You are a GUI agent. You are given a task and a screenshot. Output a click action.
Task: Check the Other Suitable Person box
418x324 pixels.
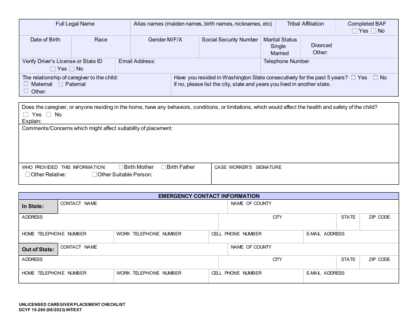pos(94,174)
